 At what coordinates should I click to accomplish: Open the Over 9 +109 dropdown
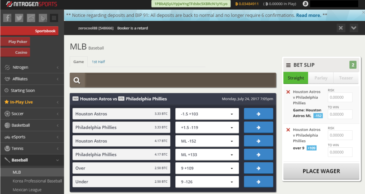[x=207, y=168]
